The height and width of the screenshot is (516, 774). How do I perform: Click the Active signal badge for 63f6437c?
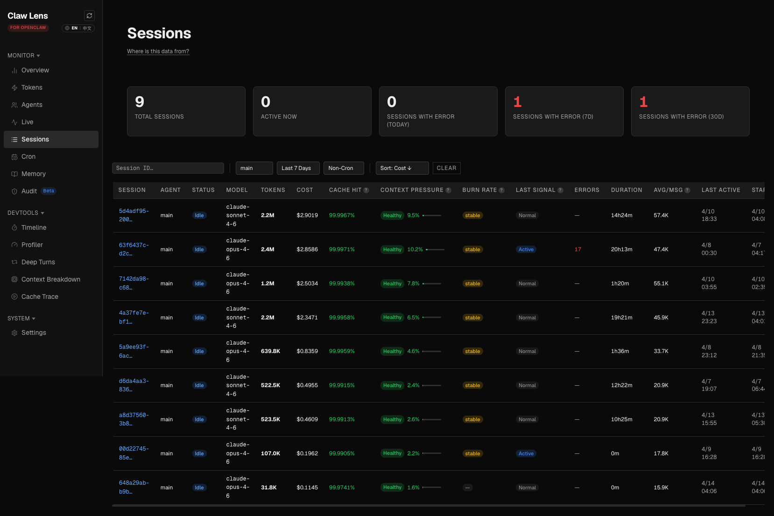tap(526, 250)
